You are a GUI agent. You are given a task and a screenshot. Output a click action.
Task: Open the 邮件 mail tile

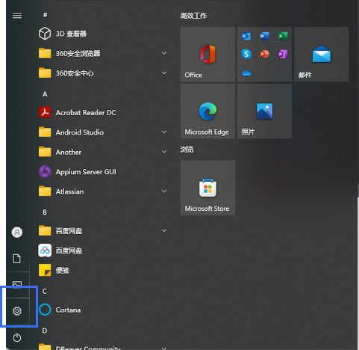(x=322, y=54)
